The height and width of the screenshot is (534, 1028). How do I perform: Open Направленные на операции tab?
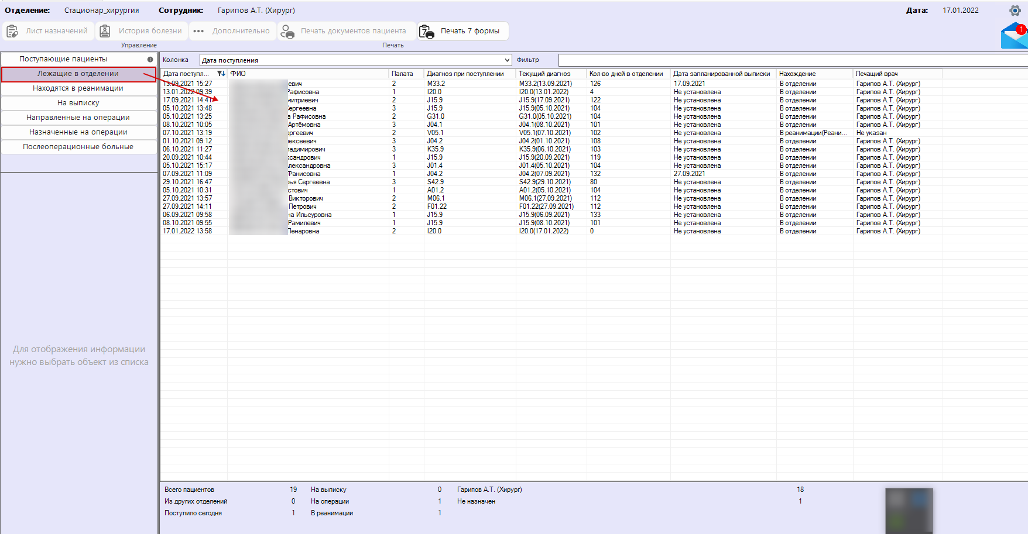pos(78,118)
